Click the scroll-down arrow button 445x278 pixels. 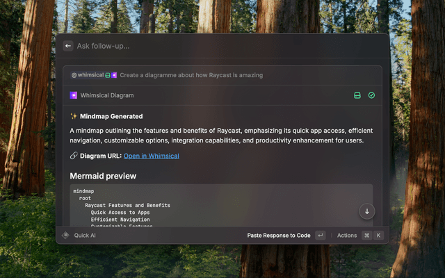pyautogui.click(x=367, y=211)
